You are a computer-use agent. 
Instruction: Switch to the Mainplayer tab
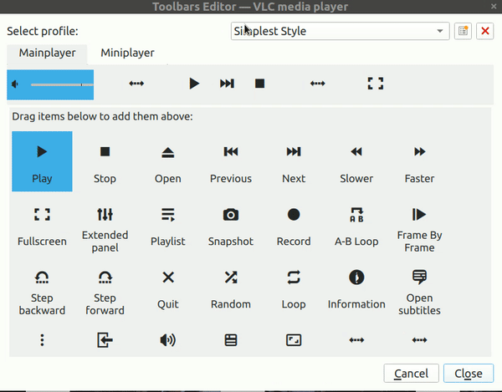click(47, 53)
